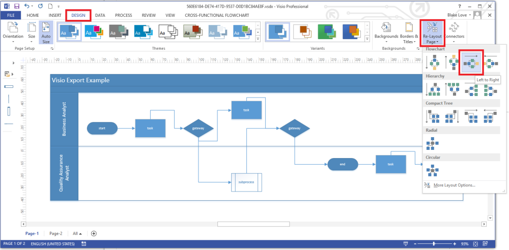Expand the Themes gallery More arrow

coord(258,39)
